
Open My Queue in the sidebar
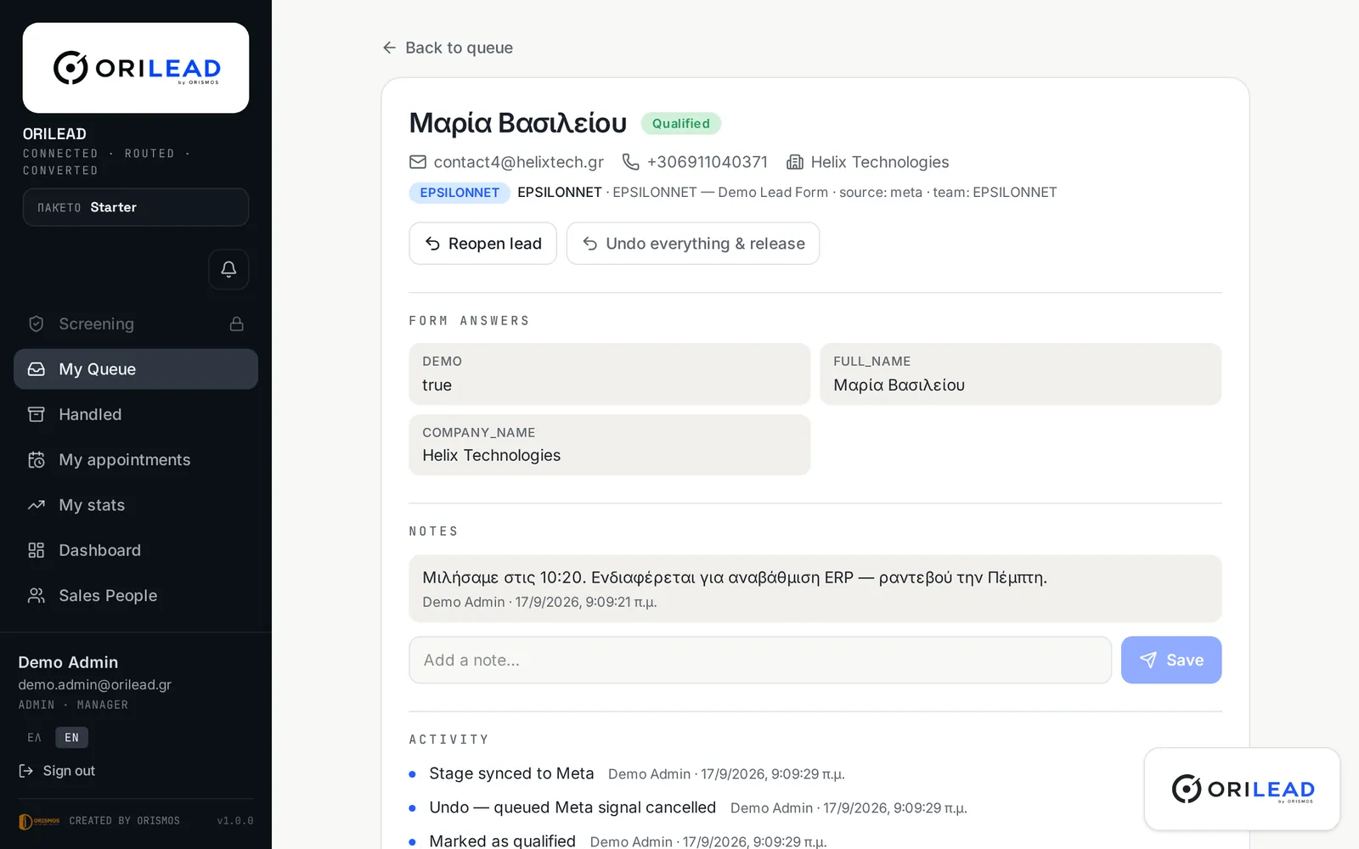[x=136, y=369]
